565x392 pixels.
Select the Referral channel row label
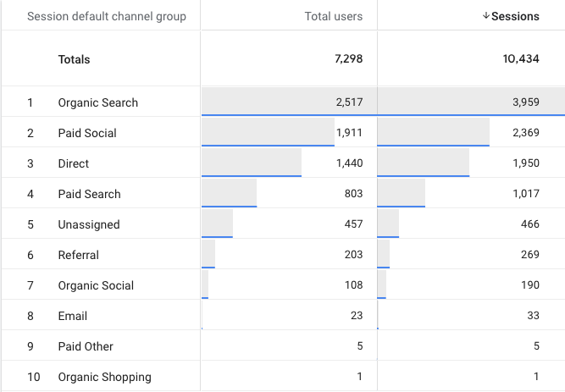pos(78,255)
